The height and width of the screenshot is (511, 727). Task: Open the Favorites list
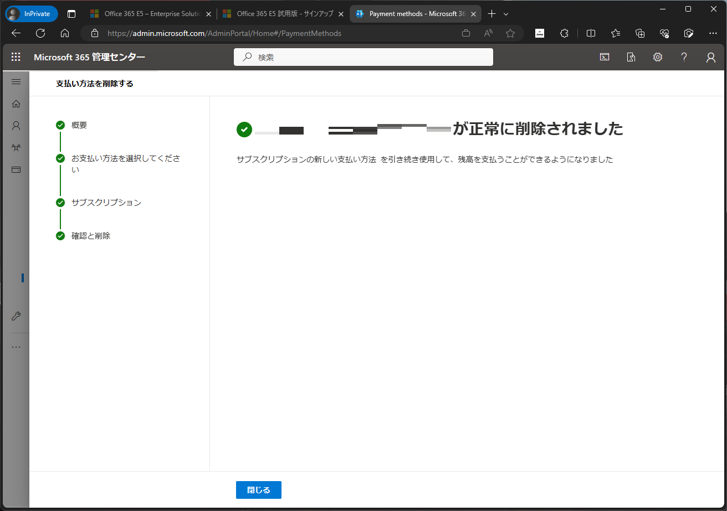coord(616,33)
